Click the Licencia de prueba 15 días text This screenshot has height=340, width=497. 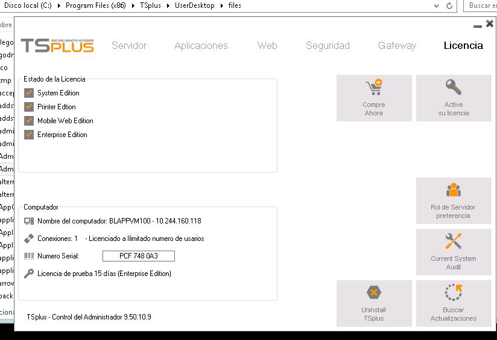pos(104,274)
